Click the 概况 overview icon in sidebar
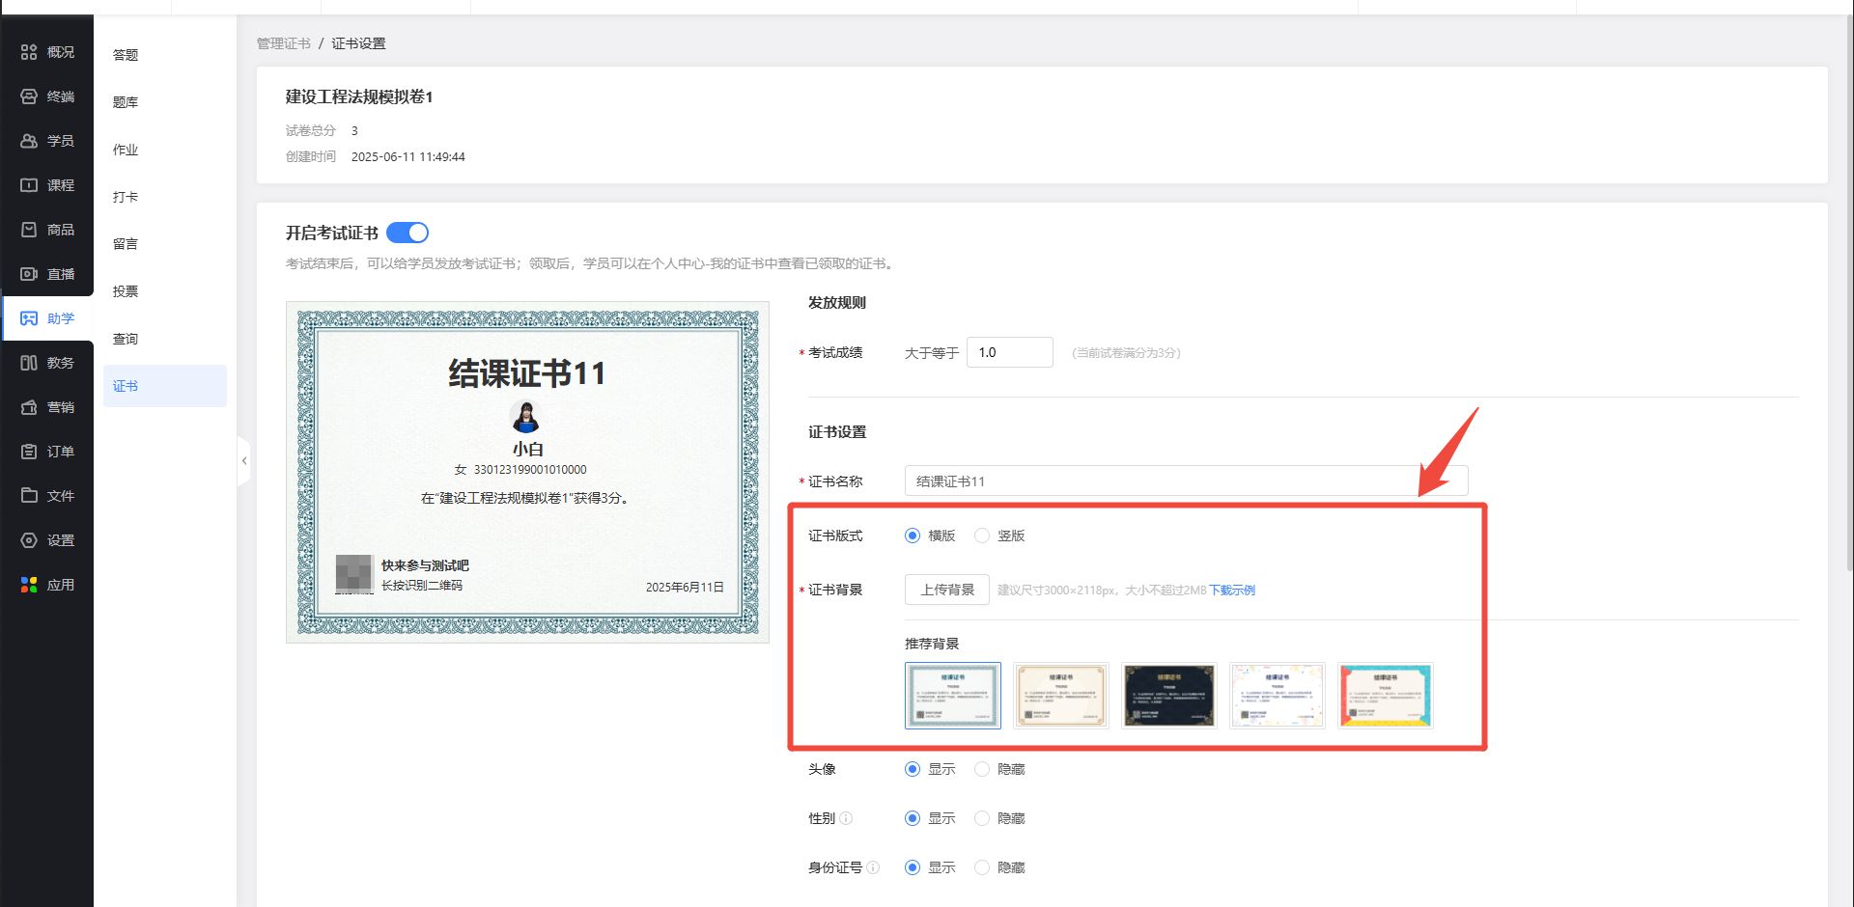The height and width of the screenshot is (907, 1854). point(29,52)
